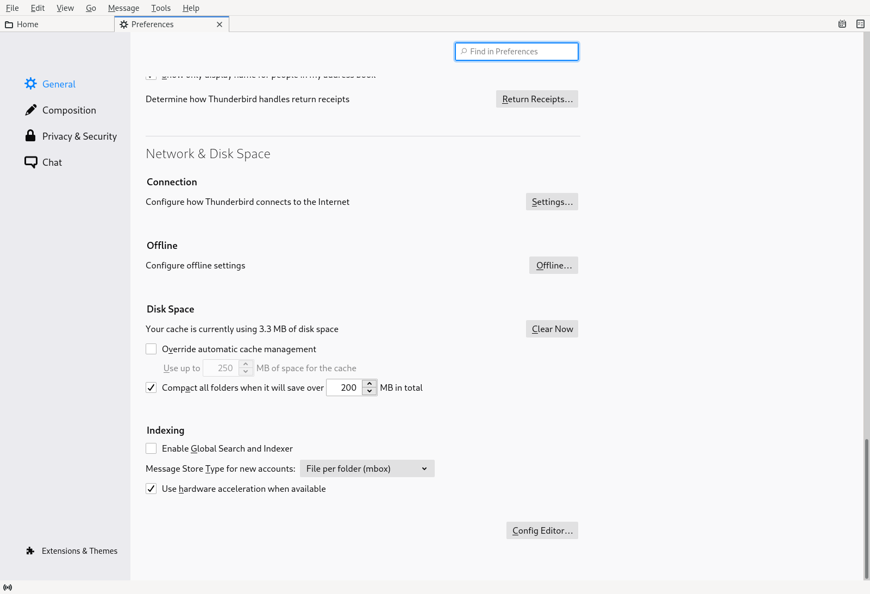Open Chat via the speech bubble icon
870x594 pixels.
[x=31, y=162]
